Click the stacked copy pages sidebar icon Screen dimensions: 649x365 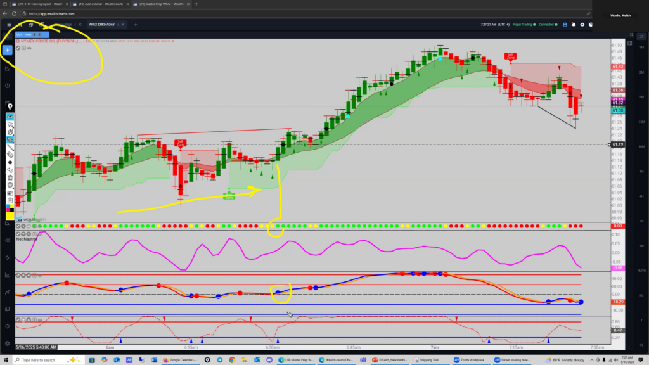[x=8, y=309]
